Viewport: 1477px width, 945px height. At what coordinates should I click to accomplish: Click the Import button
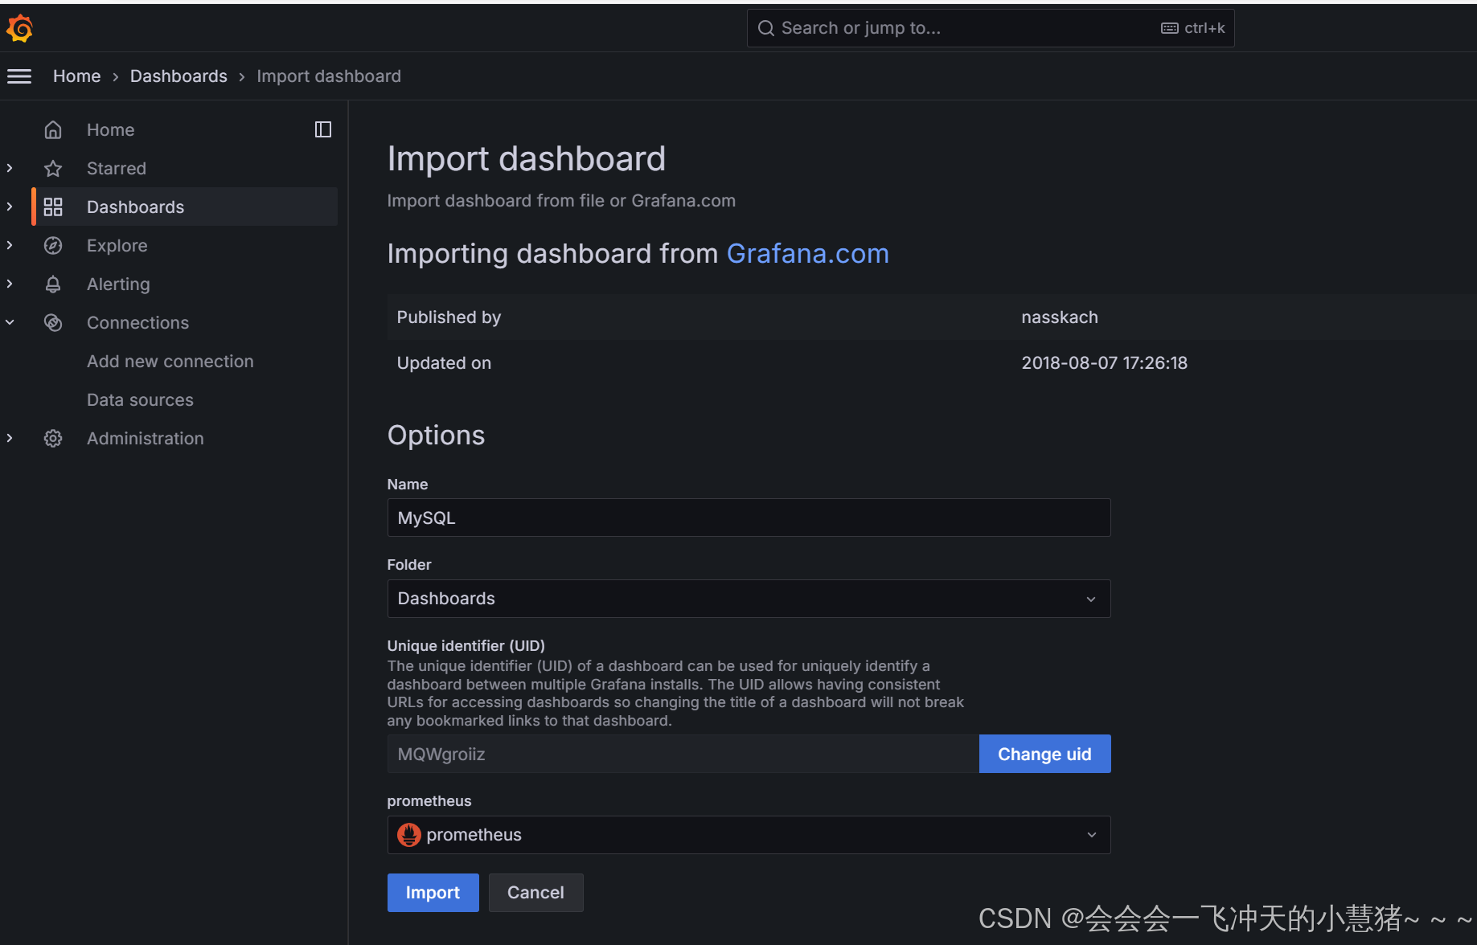(433, 893)
